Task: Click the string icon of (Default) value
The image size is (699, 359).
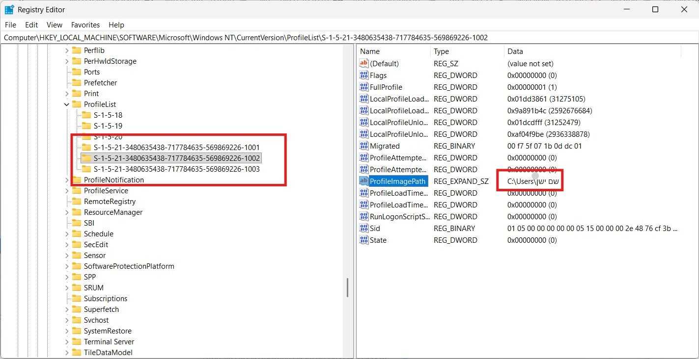Action: click(x=364, y=63)
